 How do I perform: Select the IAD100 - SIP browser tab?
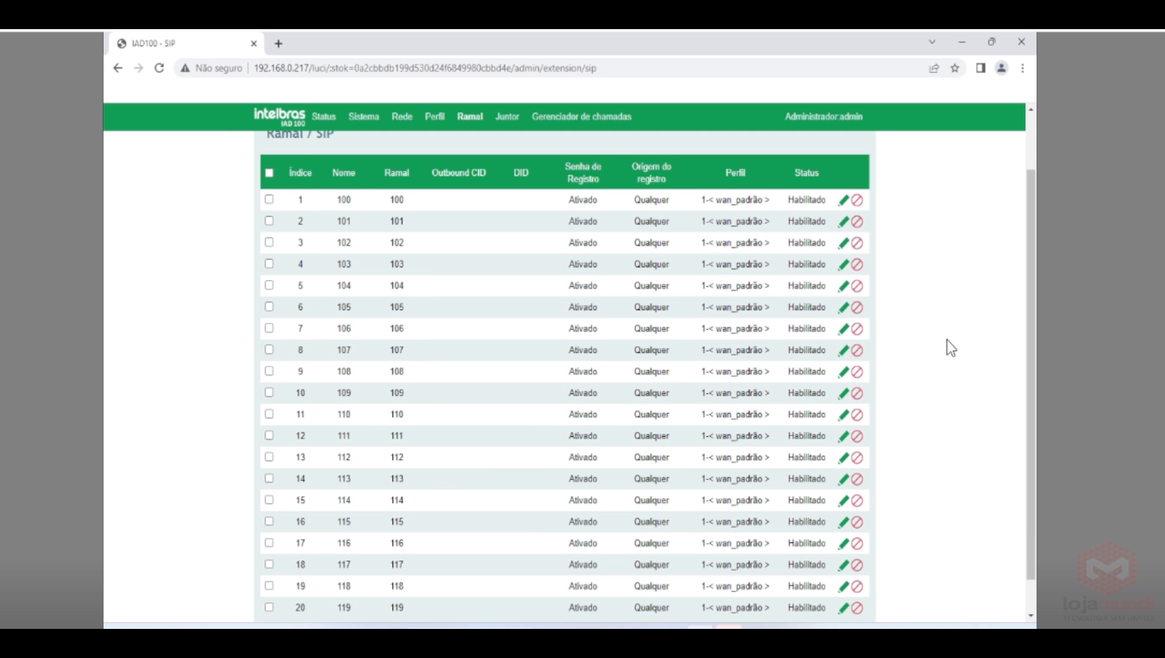tap(187, 44)
